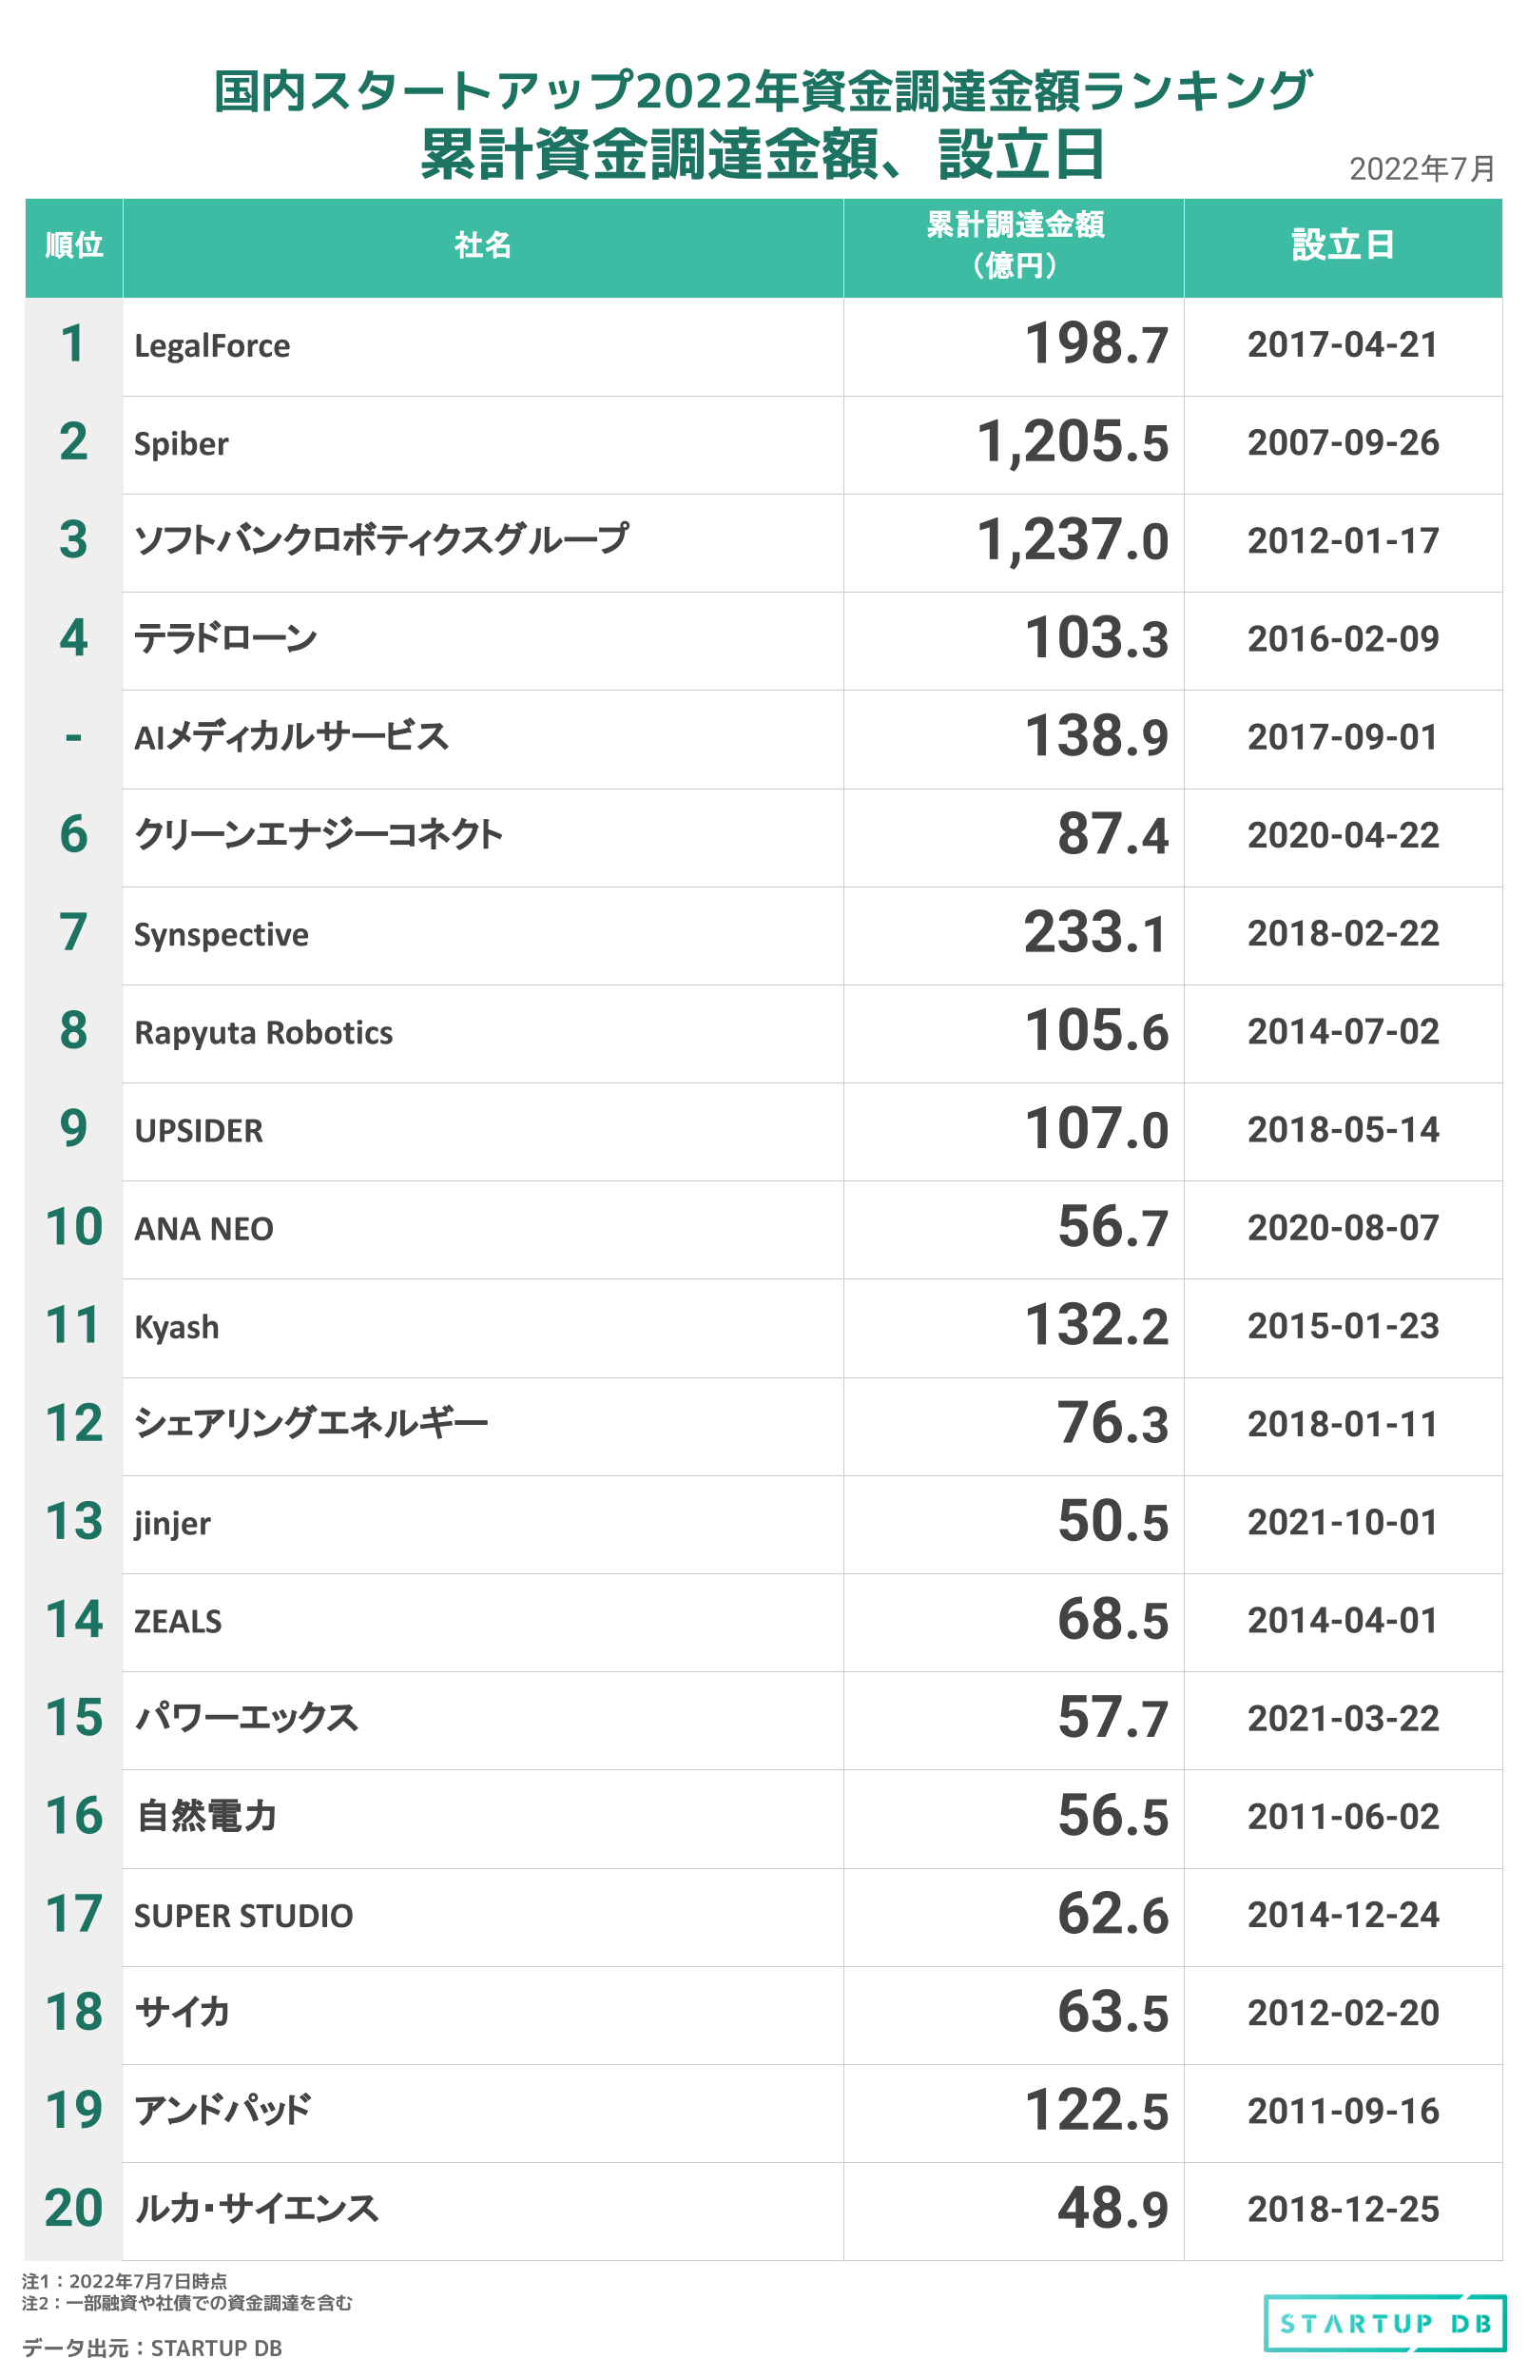Click the 自然電力 company name
Image resolution: width=1528 pixels, height=2378 pixels.
(206, 1816)
